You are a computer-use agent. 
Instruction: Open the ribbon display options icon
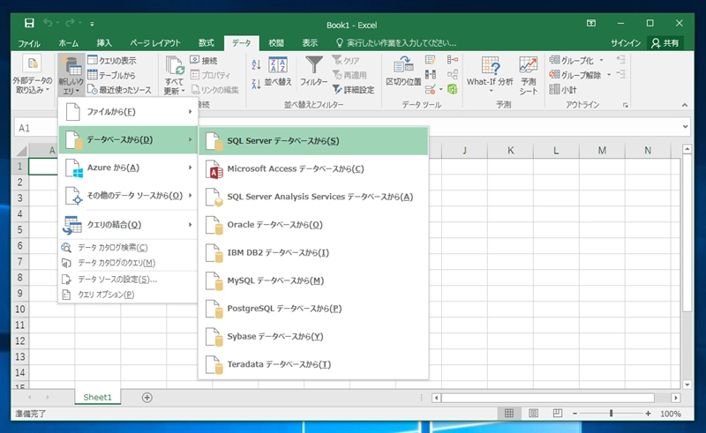coord(591,23)
